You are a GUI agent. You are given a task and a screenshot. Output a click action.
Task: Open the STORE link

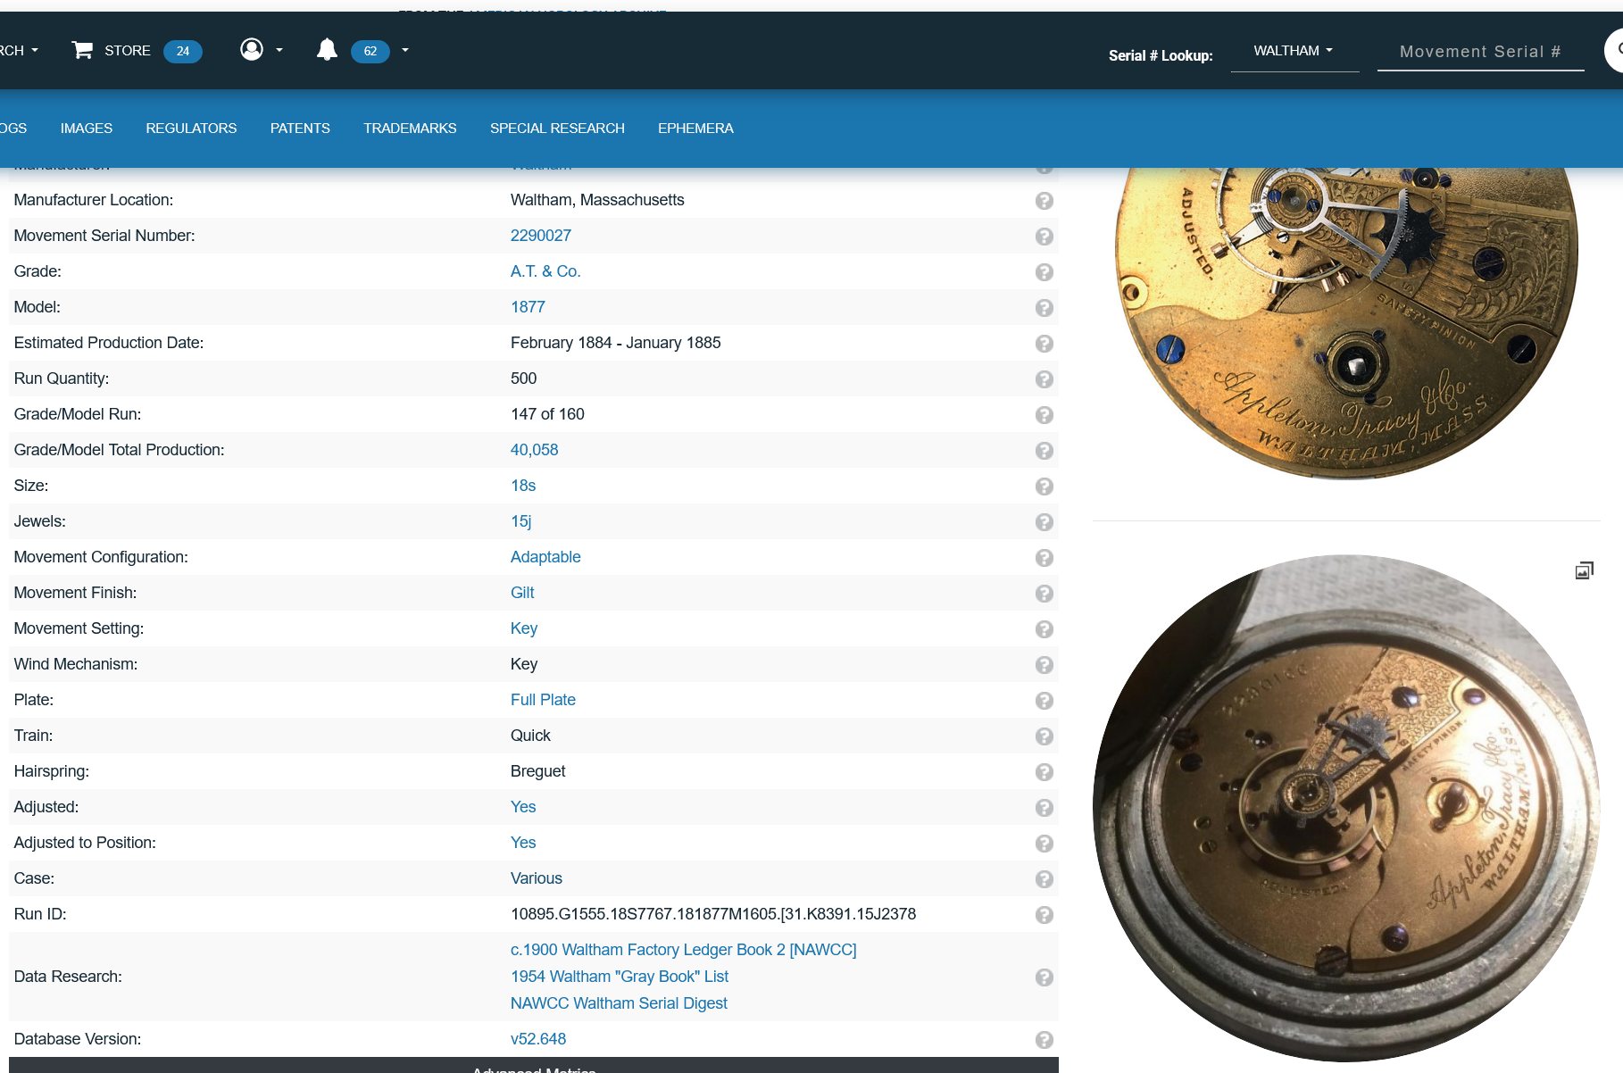tap(128, 51)
